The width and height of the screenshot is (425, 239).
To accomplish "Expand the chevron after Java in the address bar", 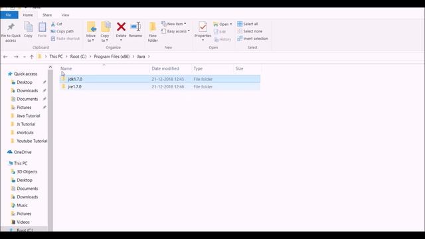I will tap(149, 56).
